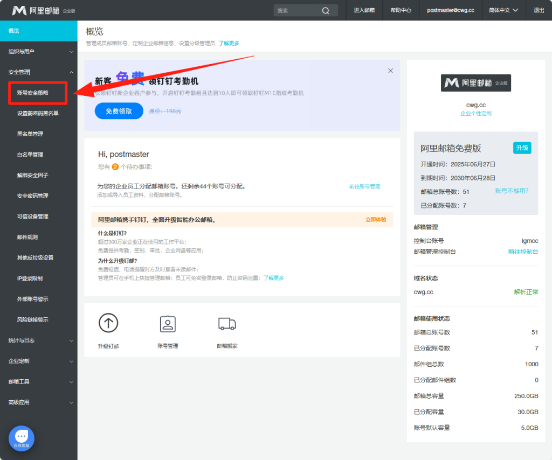The height and width of the screenshot is (460, 552).
Task: Open 黑名单管理 from the sidebar
Action: pos(30,134)
